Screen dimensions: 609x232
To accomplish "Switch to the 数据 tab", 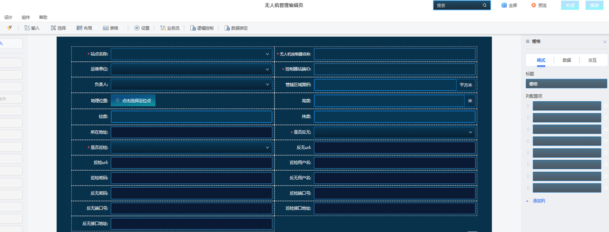I will 567,60.
